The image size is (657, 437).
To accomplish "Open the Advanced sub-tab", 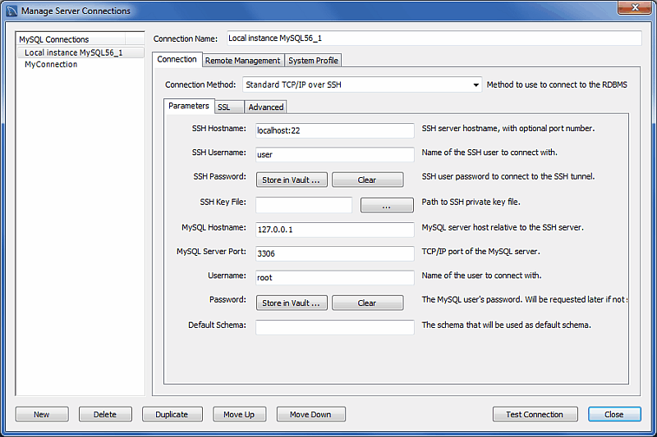I will click(265, 107).
